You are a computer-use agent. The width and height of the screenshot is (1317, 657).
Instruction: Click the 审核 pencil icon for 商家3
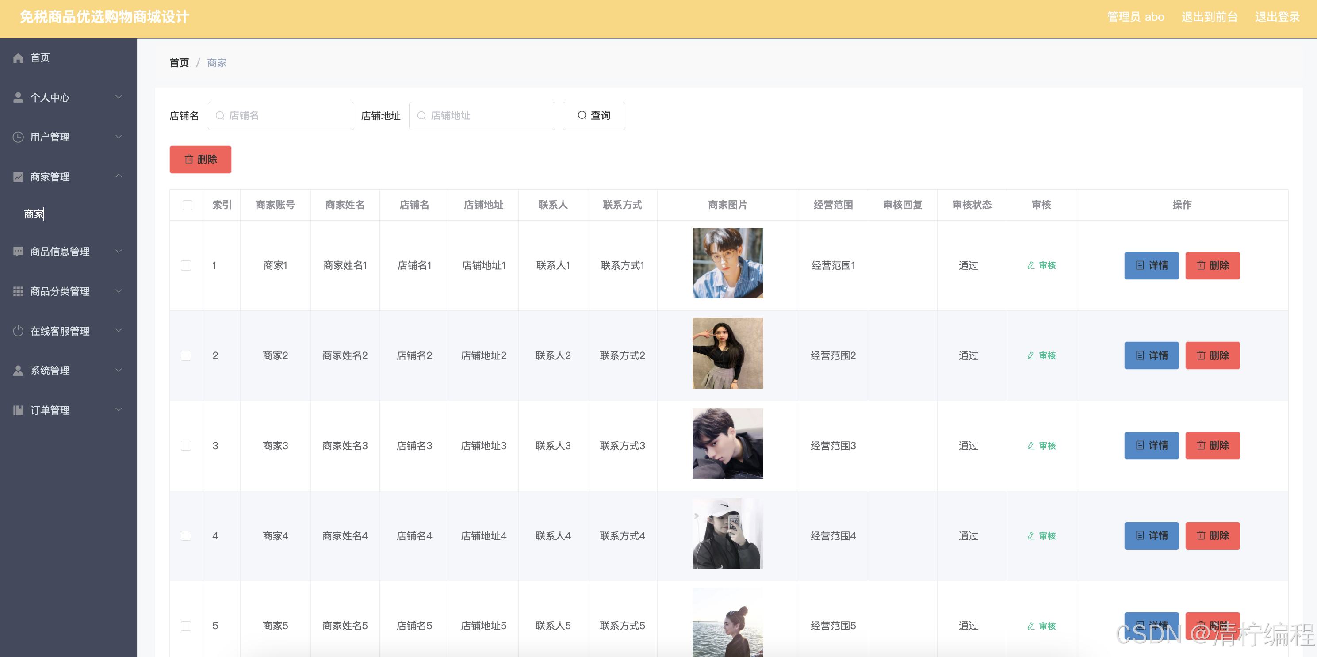point(1031,446)
